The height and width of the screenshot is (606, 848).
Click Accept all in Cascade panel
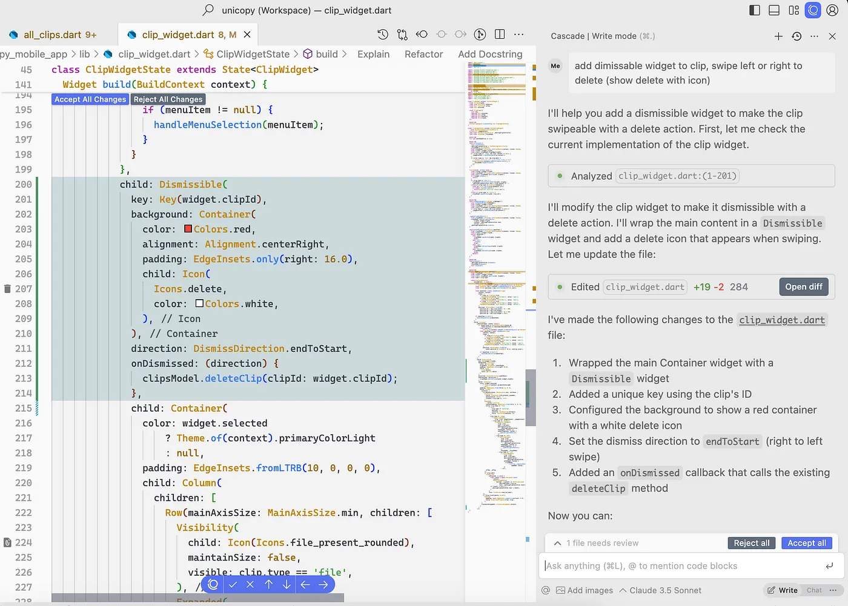[x=807, y=543]
